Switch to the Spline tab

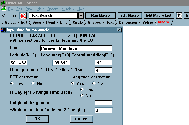click(x=148, y=23)
